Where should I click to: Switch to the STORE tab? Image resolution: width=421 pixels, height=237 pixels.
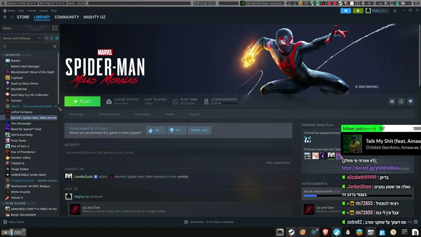point(23,17)
